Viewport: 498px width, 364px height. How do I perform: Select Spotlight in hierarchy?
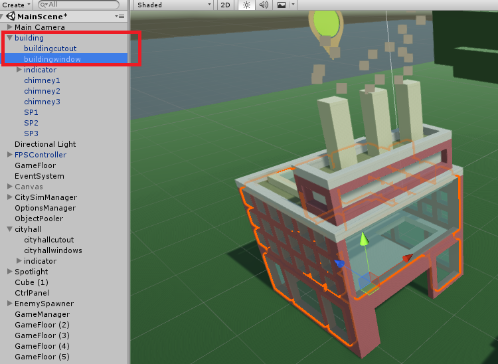(x=31, y=272)
